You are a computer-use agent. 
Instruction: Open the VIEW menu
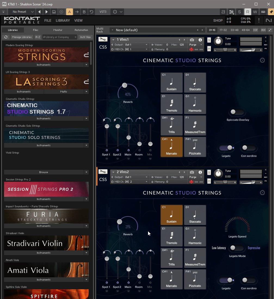(78, 21)
